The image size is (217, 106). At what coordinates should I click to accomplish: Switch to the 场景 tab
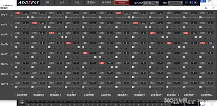pos(47,2)
